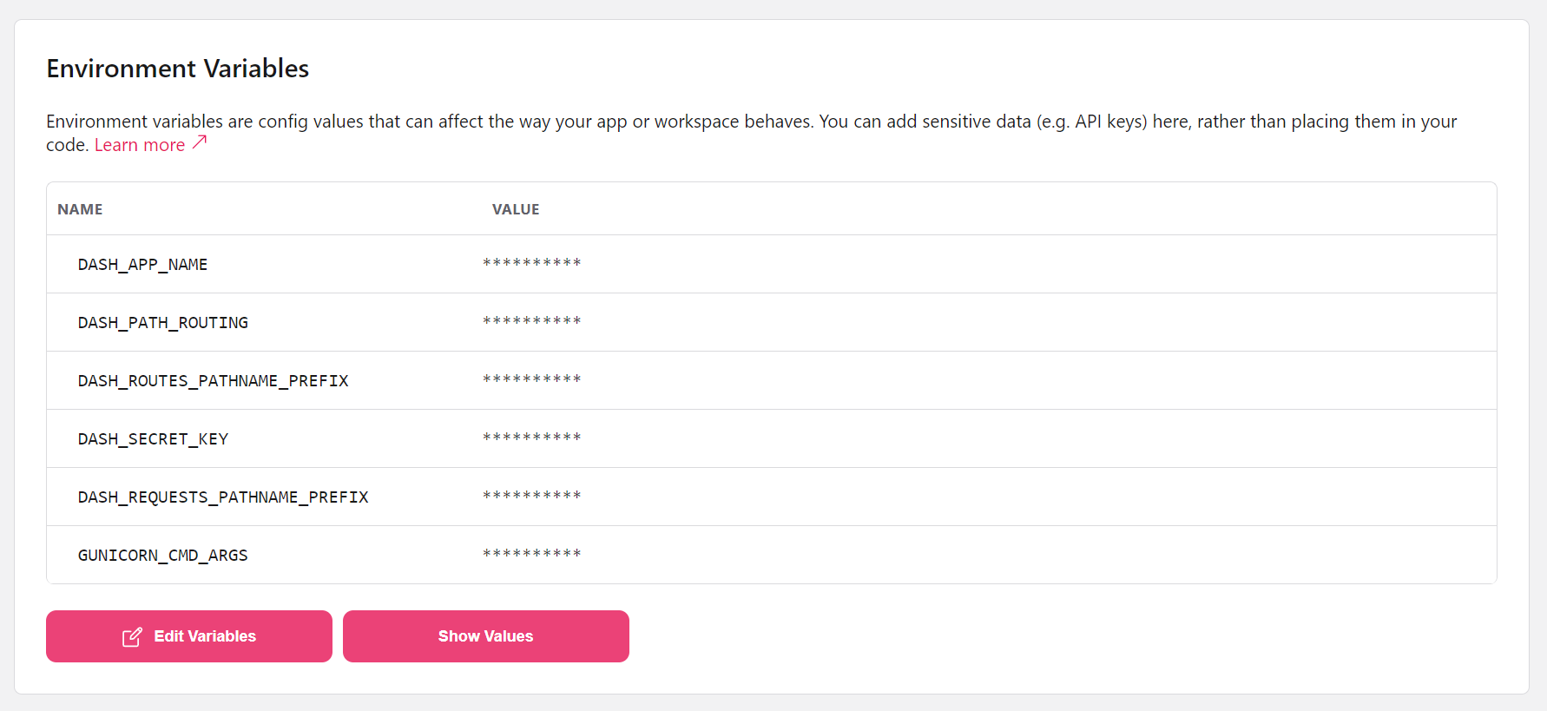1547x711 pixels.
Task: Click the masked value of DASH_APP_NAME
Action: click(x=531, y=263)
